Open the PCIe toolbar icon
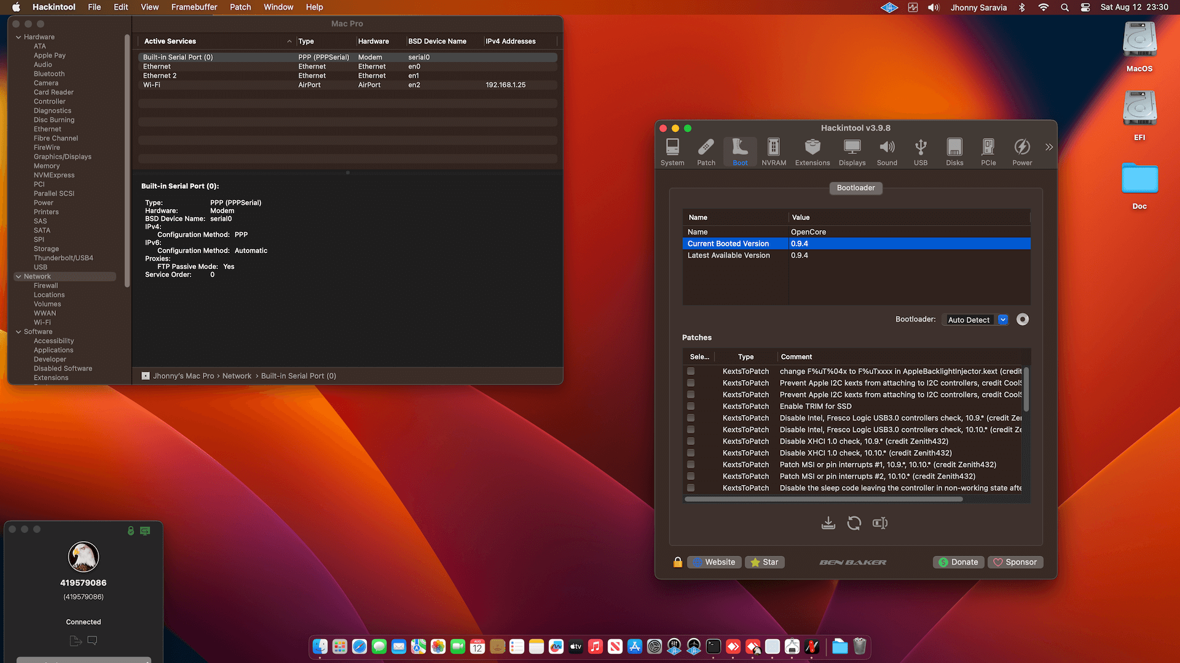This screenshot has height=663, width=1180. tap(988, 152)
